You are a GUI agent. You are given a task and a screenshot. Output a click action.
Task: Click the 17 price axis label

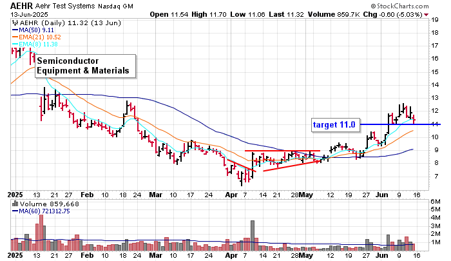tap(435, 46)
